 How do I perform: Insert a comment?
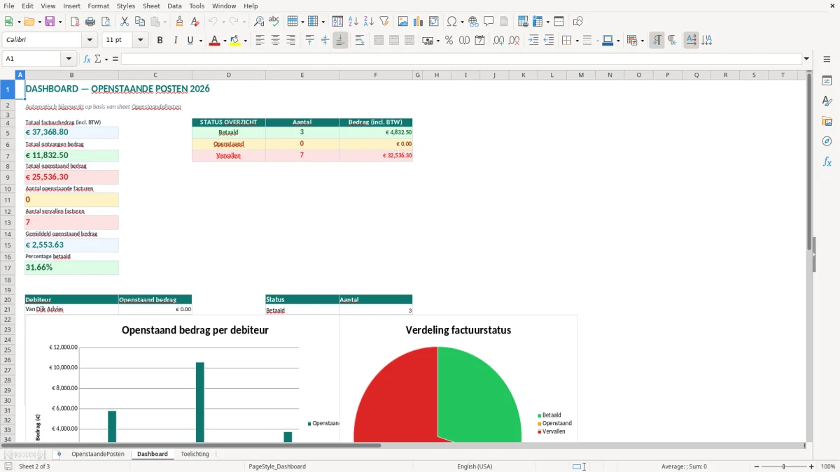tap(489, 22)
